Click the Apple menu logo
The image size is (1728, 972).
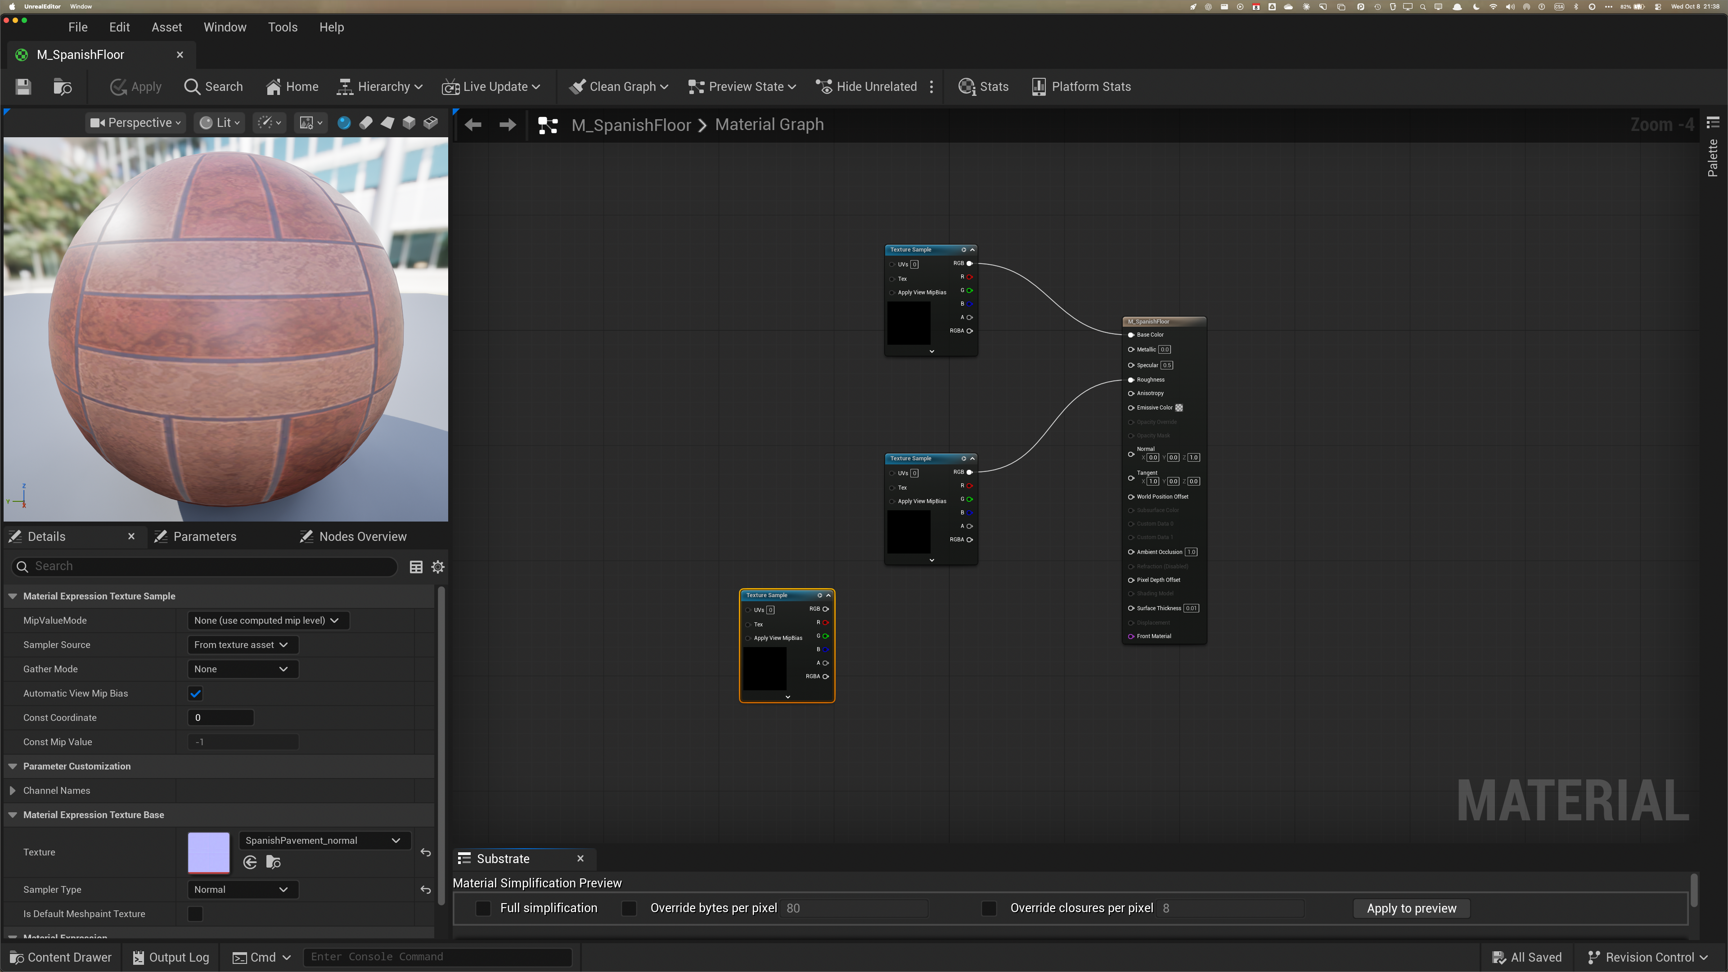click(x=11, y=7)
